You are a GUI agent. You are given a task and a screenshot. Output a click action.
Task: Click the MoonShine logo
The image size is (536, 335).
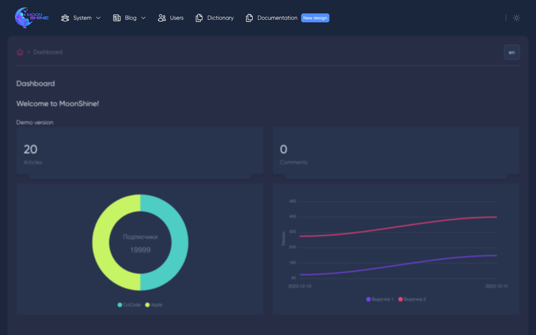[x=32, y=17]
